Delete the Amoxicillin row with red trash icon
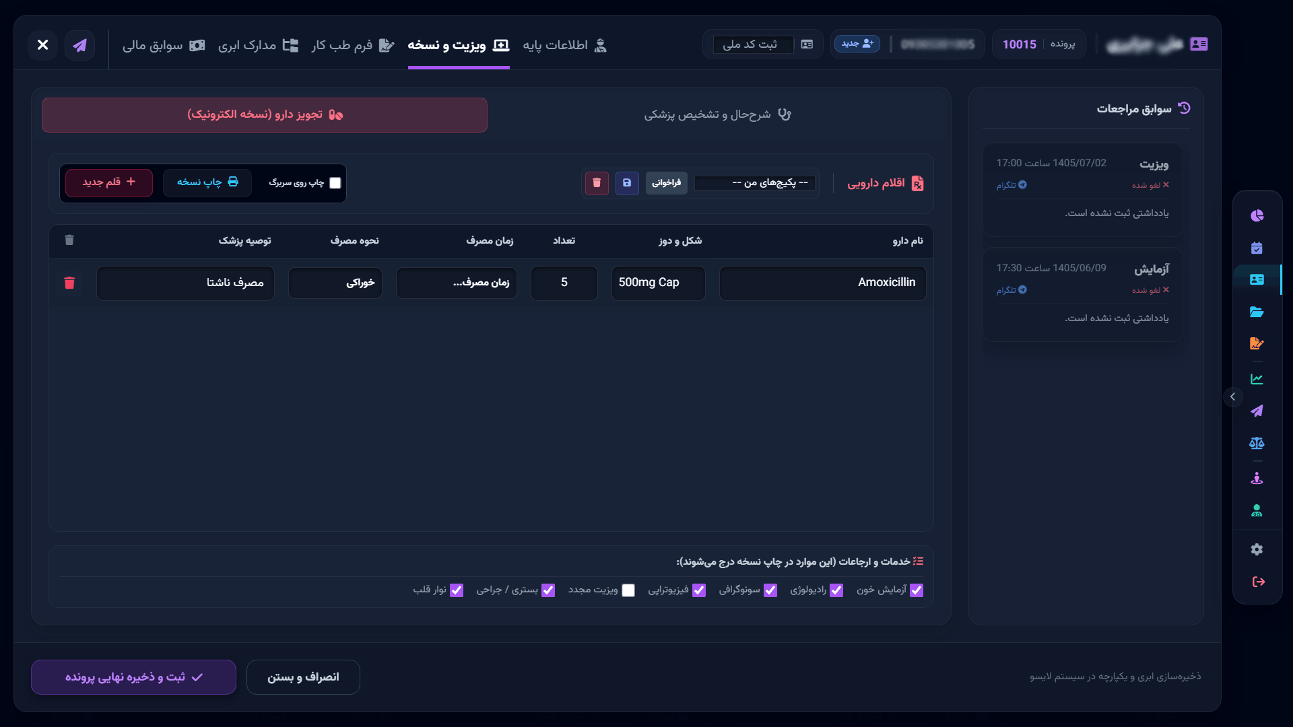The height and width of the screenshot is (727, 1293). [x=69, y=283]
